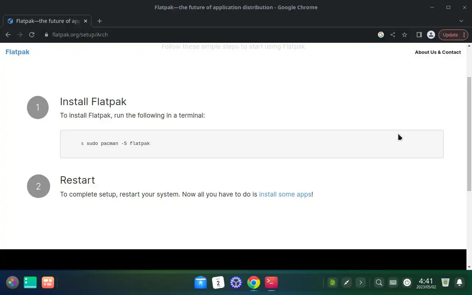Open the notifications bell
This screenshot has height=295, width=472.
(459, 282)
